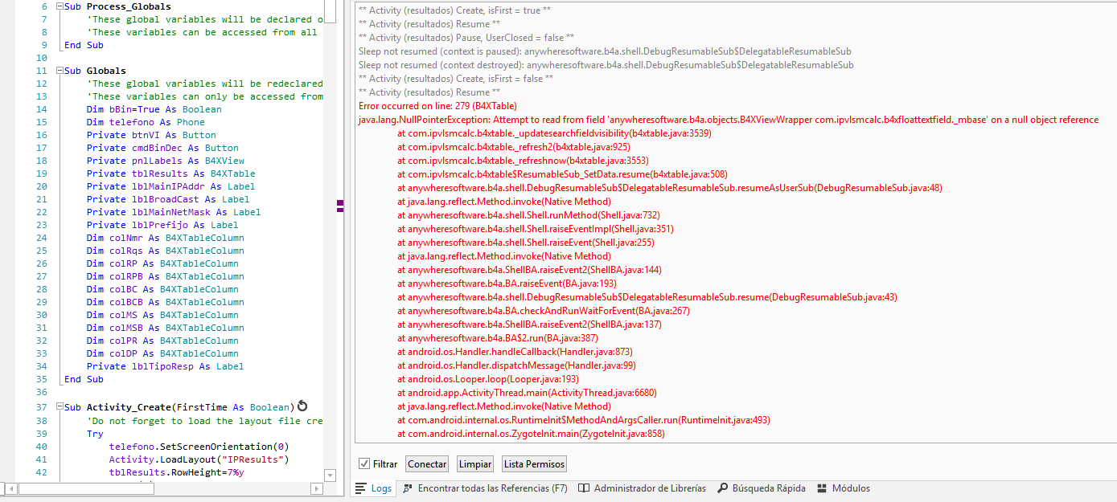Click the 'Private lblMainIPAddr As Label' code line
1117x502 pixels.
coord(171,186)
